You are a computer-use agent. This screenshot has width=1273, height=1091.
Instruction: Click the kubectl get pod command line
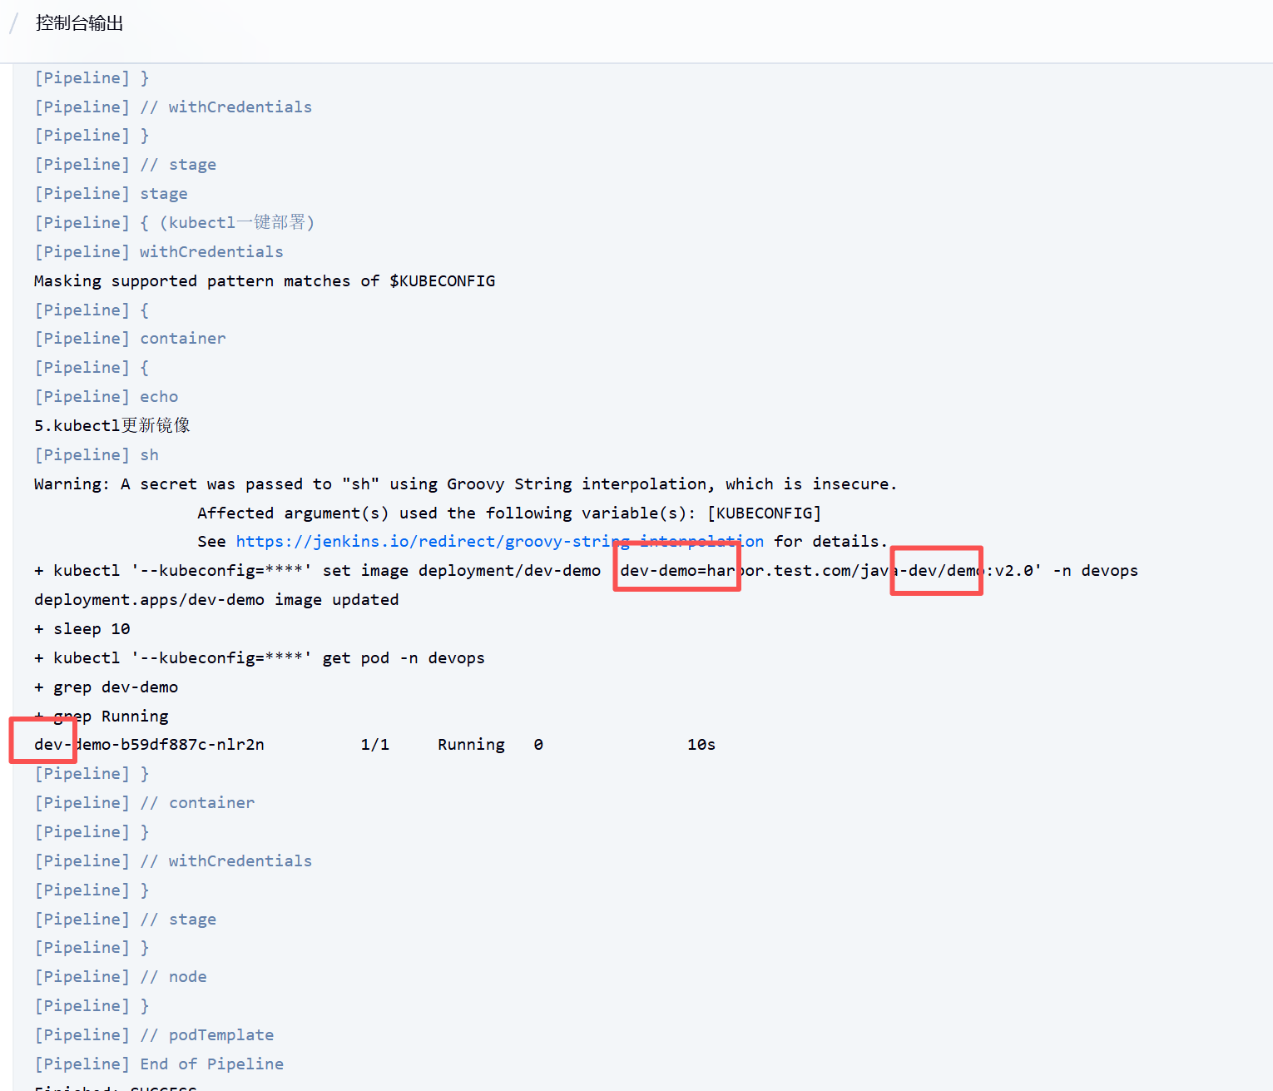pos(259,658)
